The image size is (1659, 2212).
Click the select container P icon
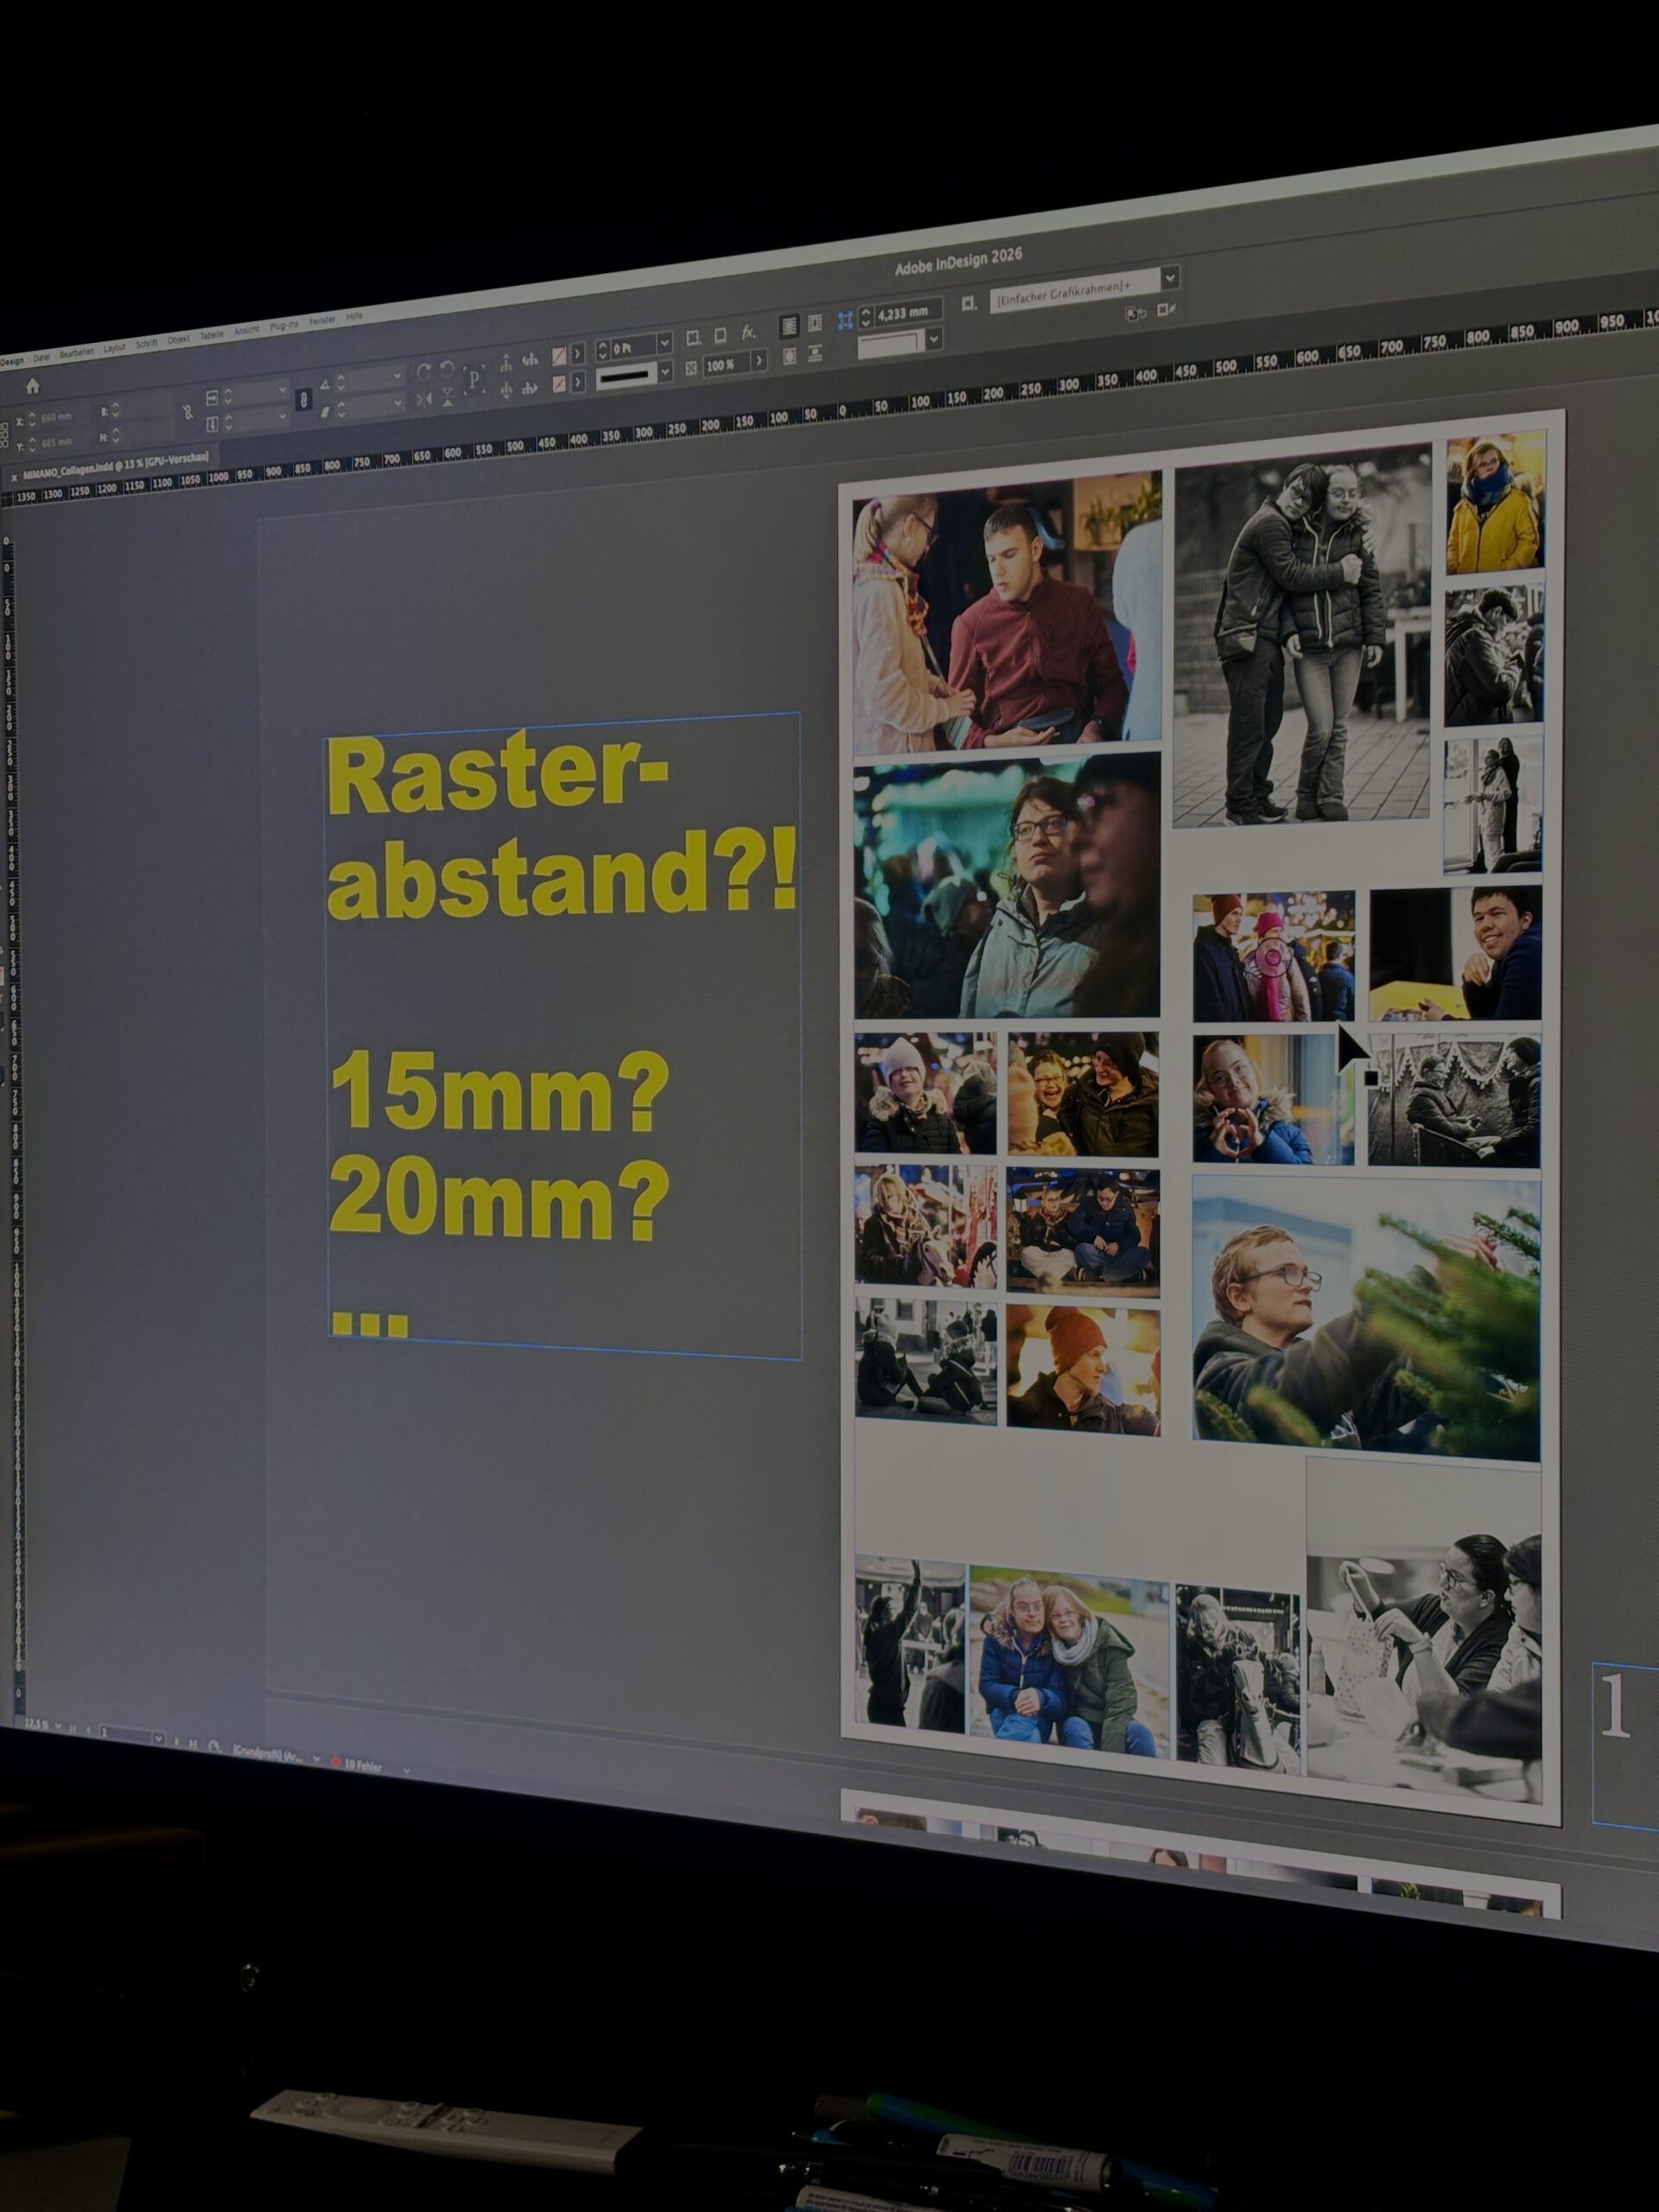point(474,380)
